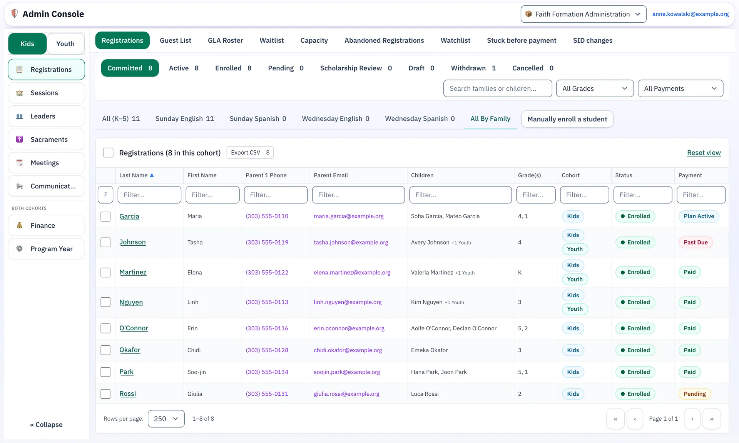Viewport: 739px width, 443px height.
Task: Open the All Payments dropdown
Action: [x=680, y=88]
